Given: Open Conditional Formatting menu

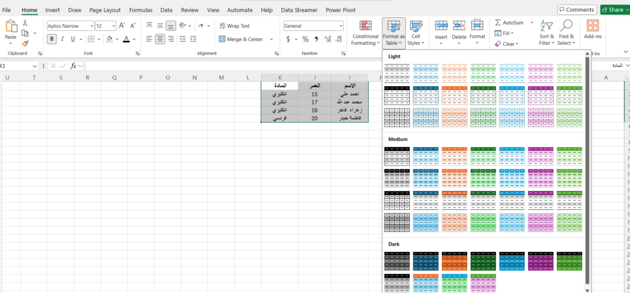Looking at the screenshot, I should pyautogui.click(x=365, y=32).
